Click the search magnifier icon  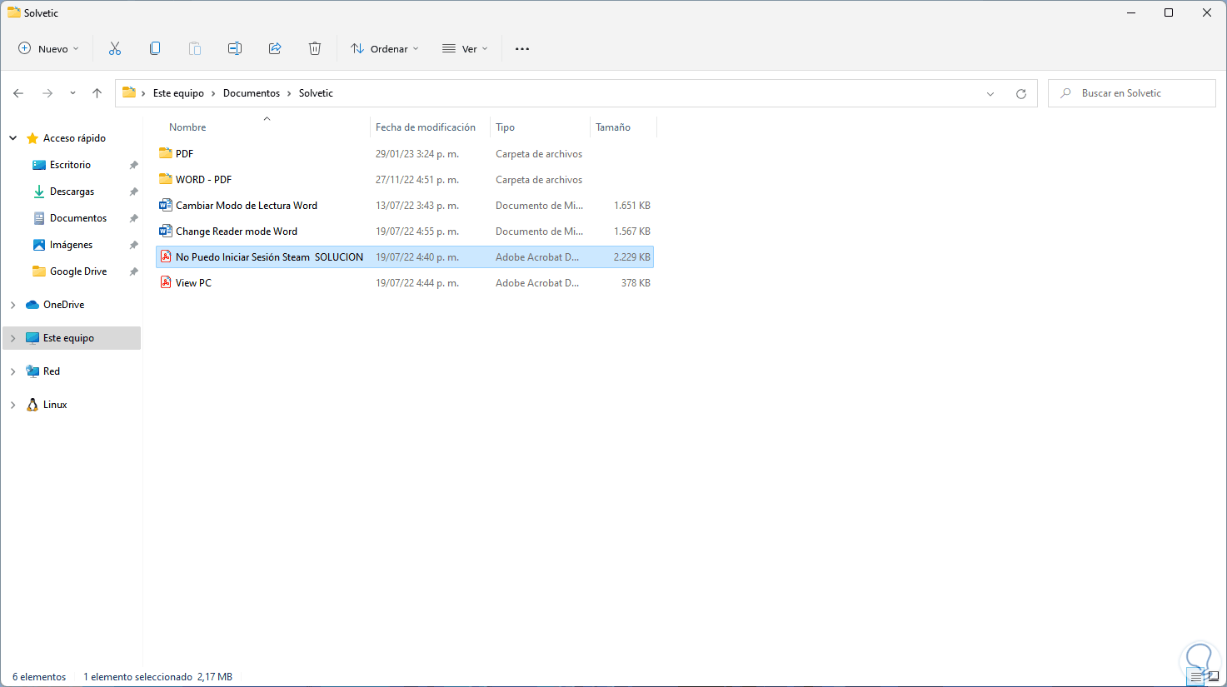(1065, 93)
